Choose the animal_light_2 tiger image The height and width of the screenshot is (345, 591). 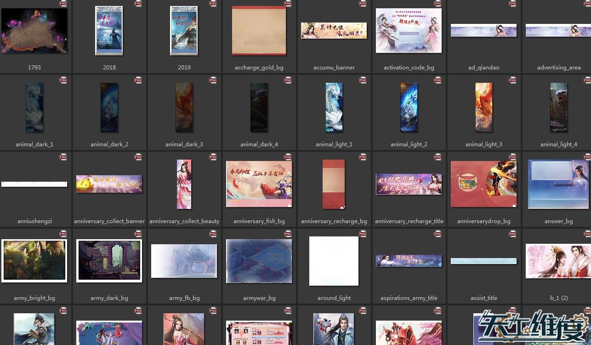(409, 107)
